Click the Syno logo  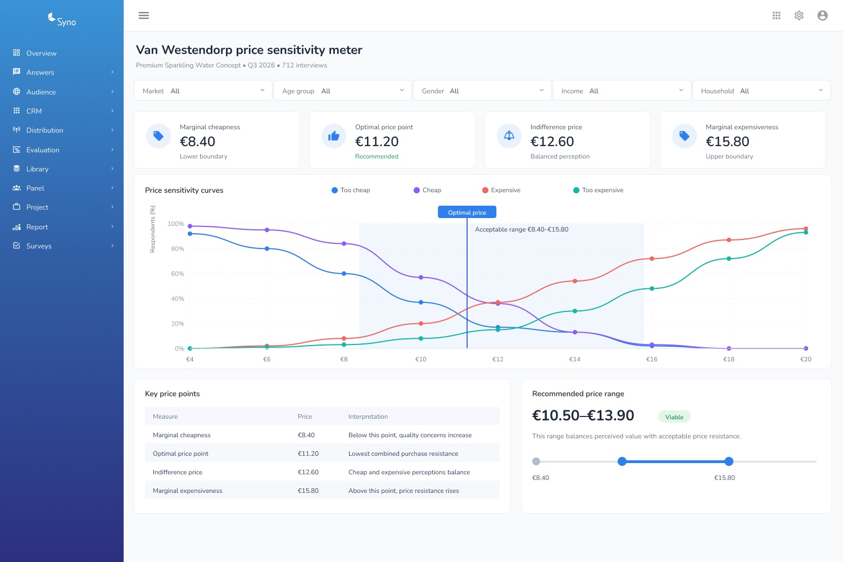[62, 20]
